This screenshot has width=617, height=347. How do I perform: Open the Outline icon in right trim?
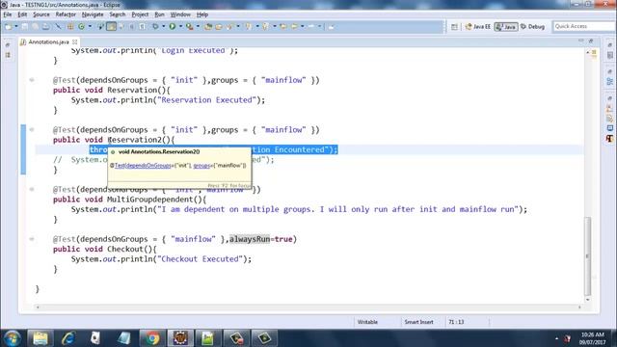click(x=610, y=81)
